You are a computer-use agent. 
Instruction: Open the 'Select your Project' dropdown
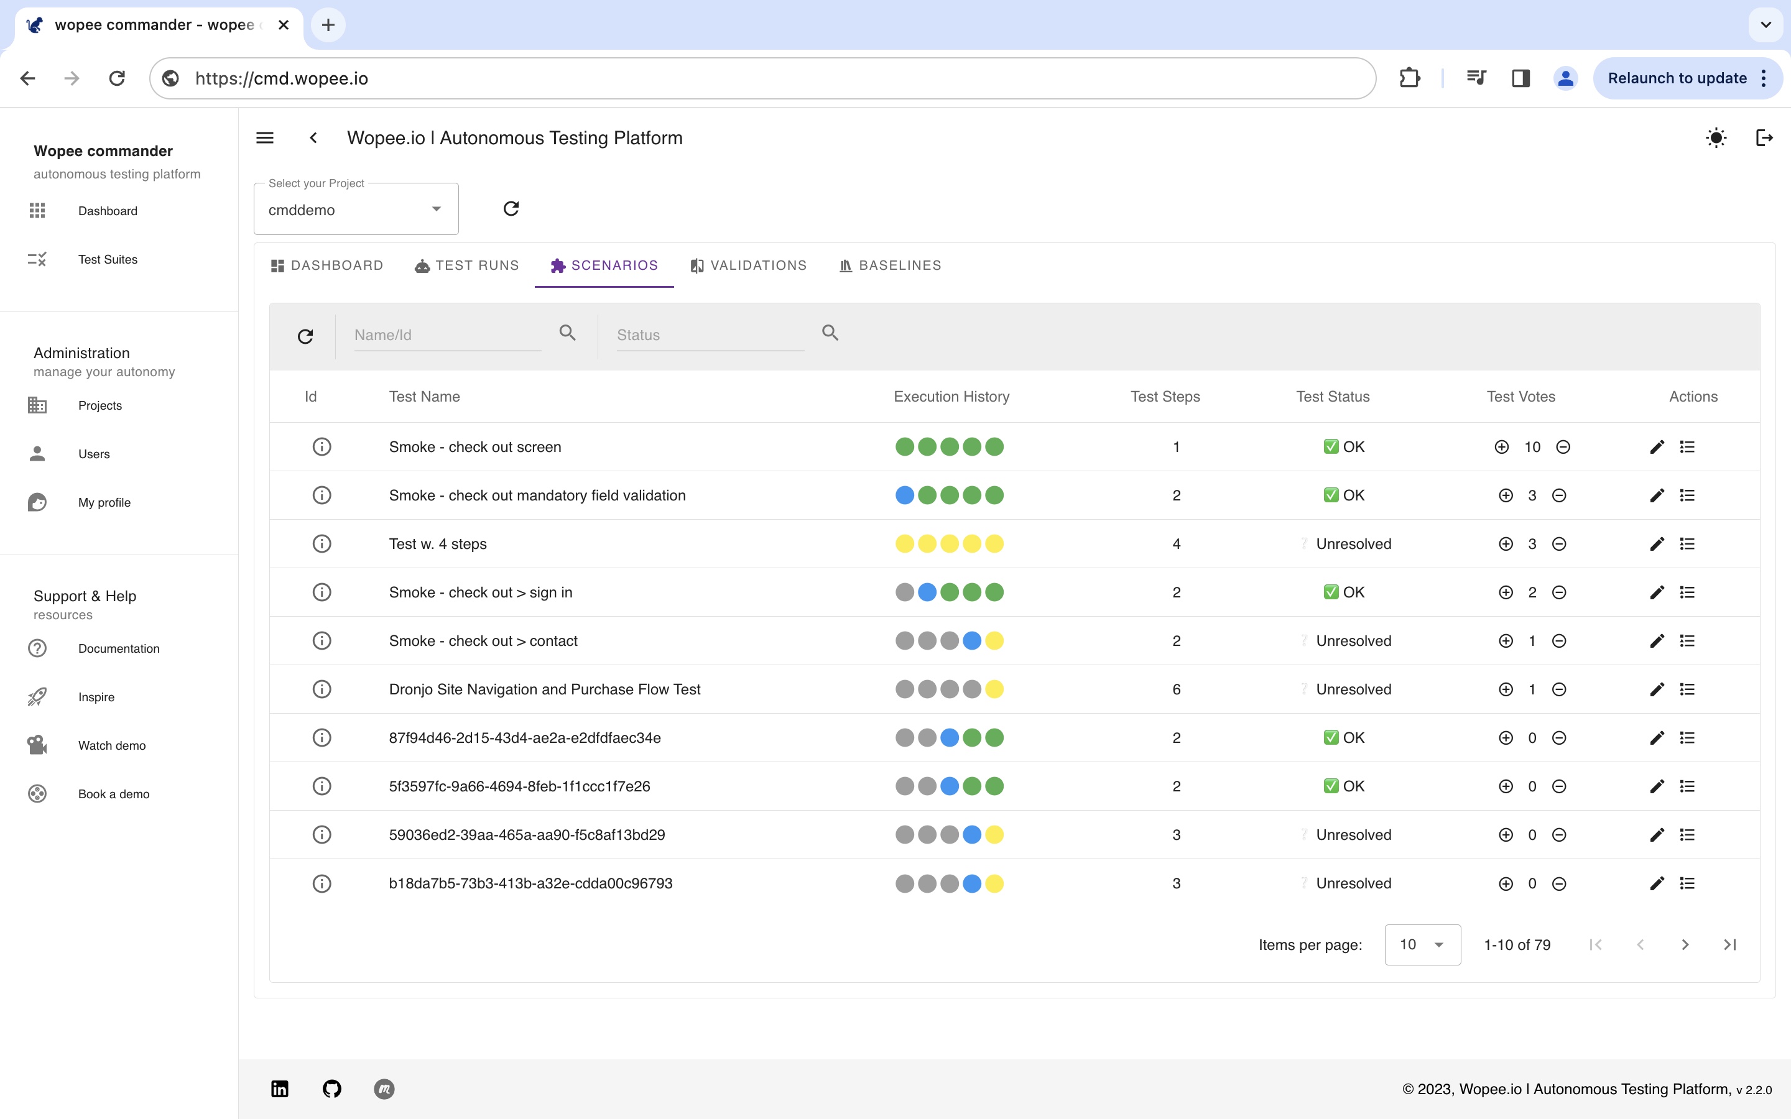pos(356,210)
